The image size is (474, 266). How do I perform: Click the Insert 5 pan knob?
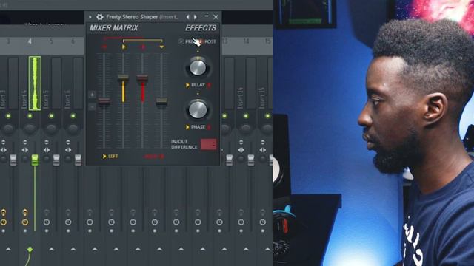51,129
